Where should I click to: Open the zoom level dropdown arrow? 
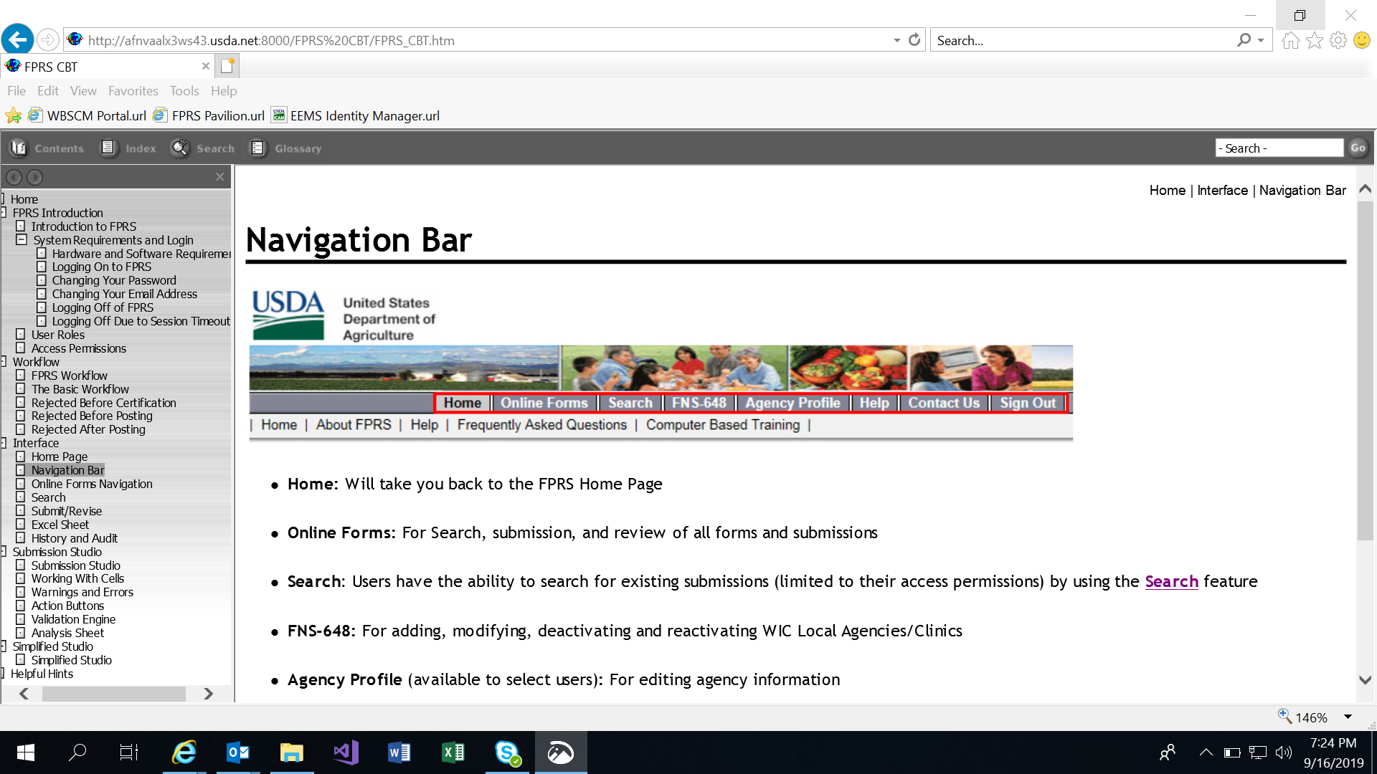(x=1348, y=717)
